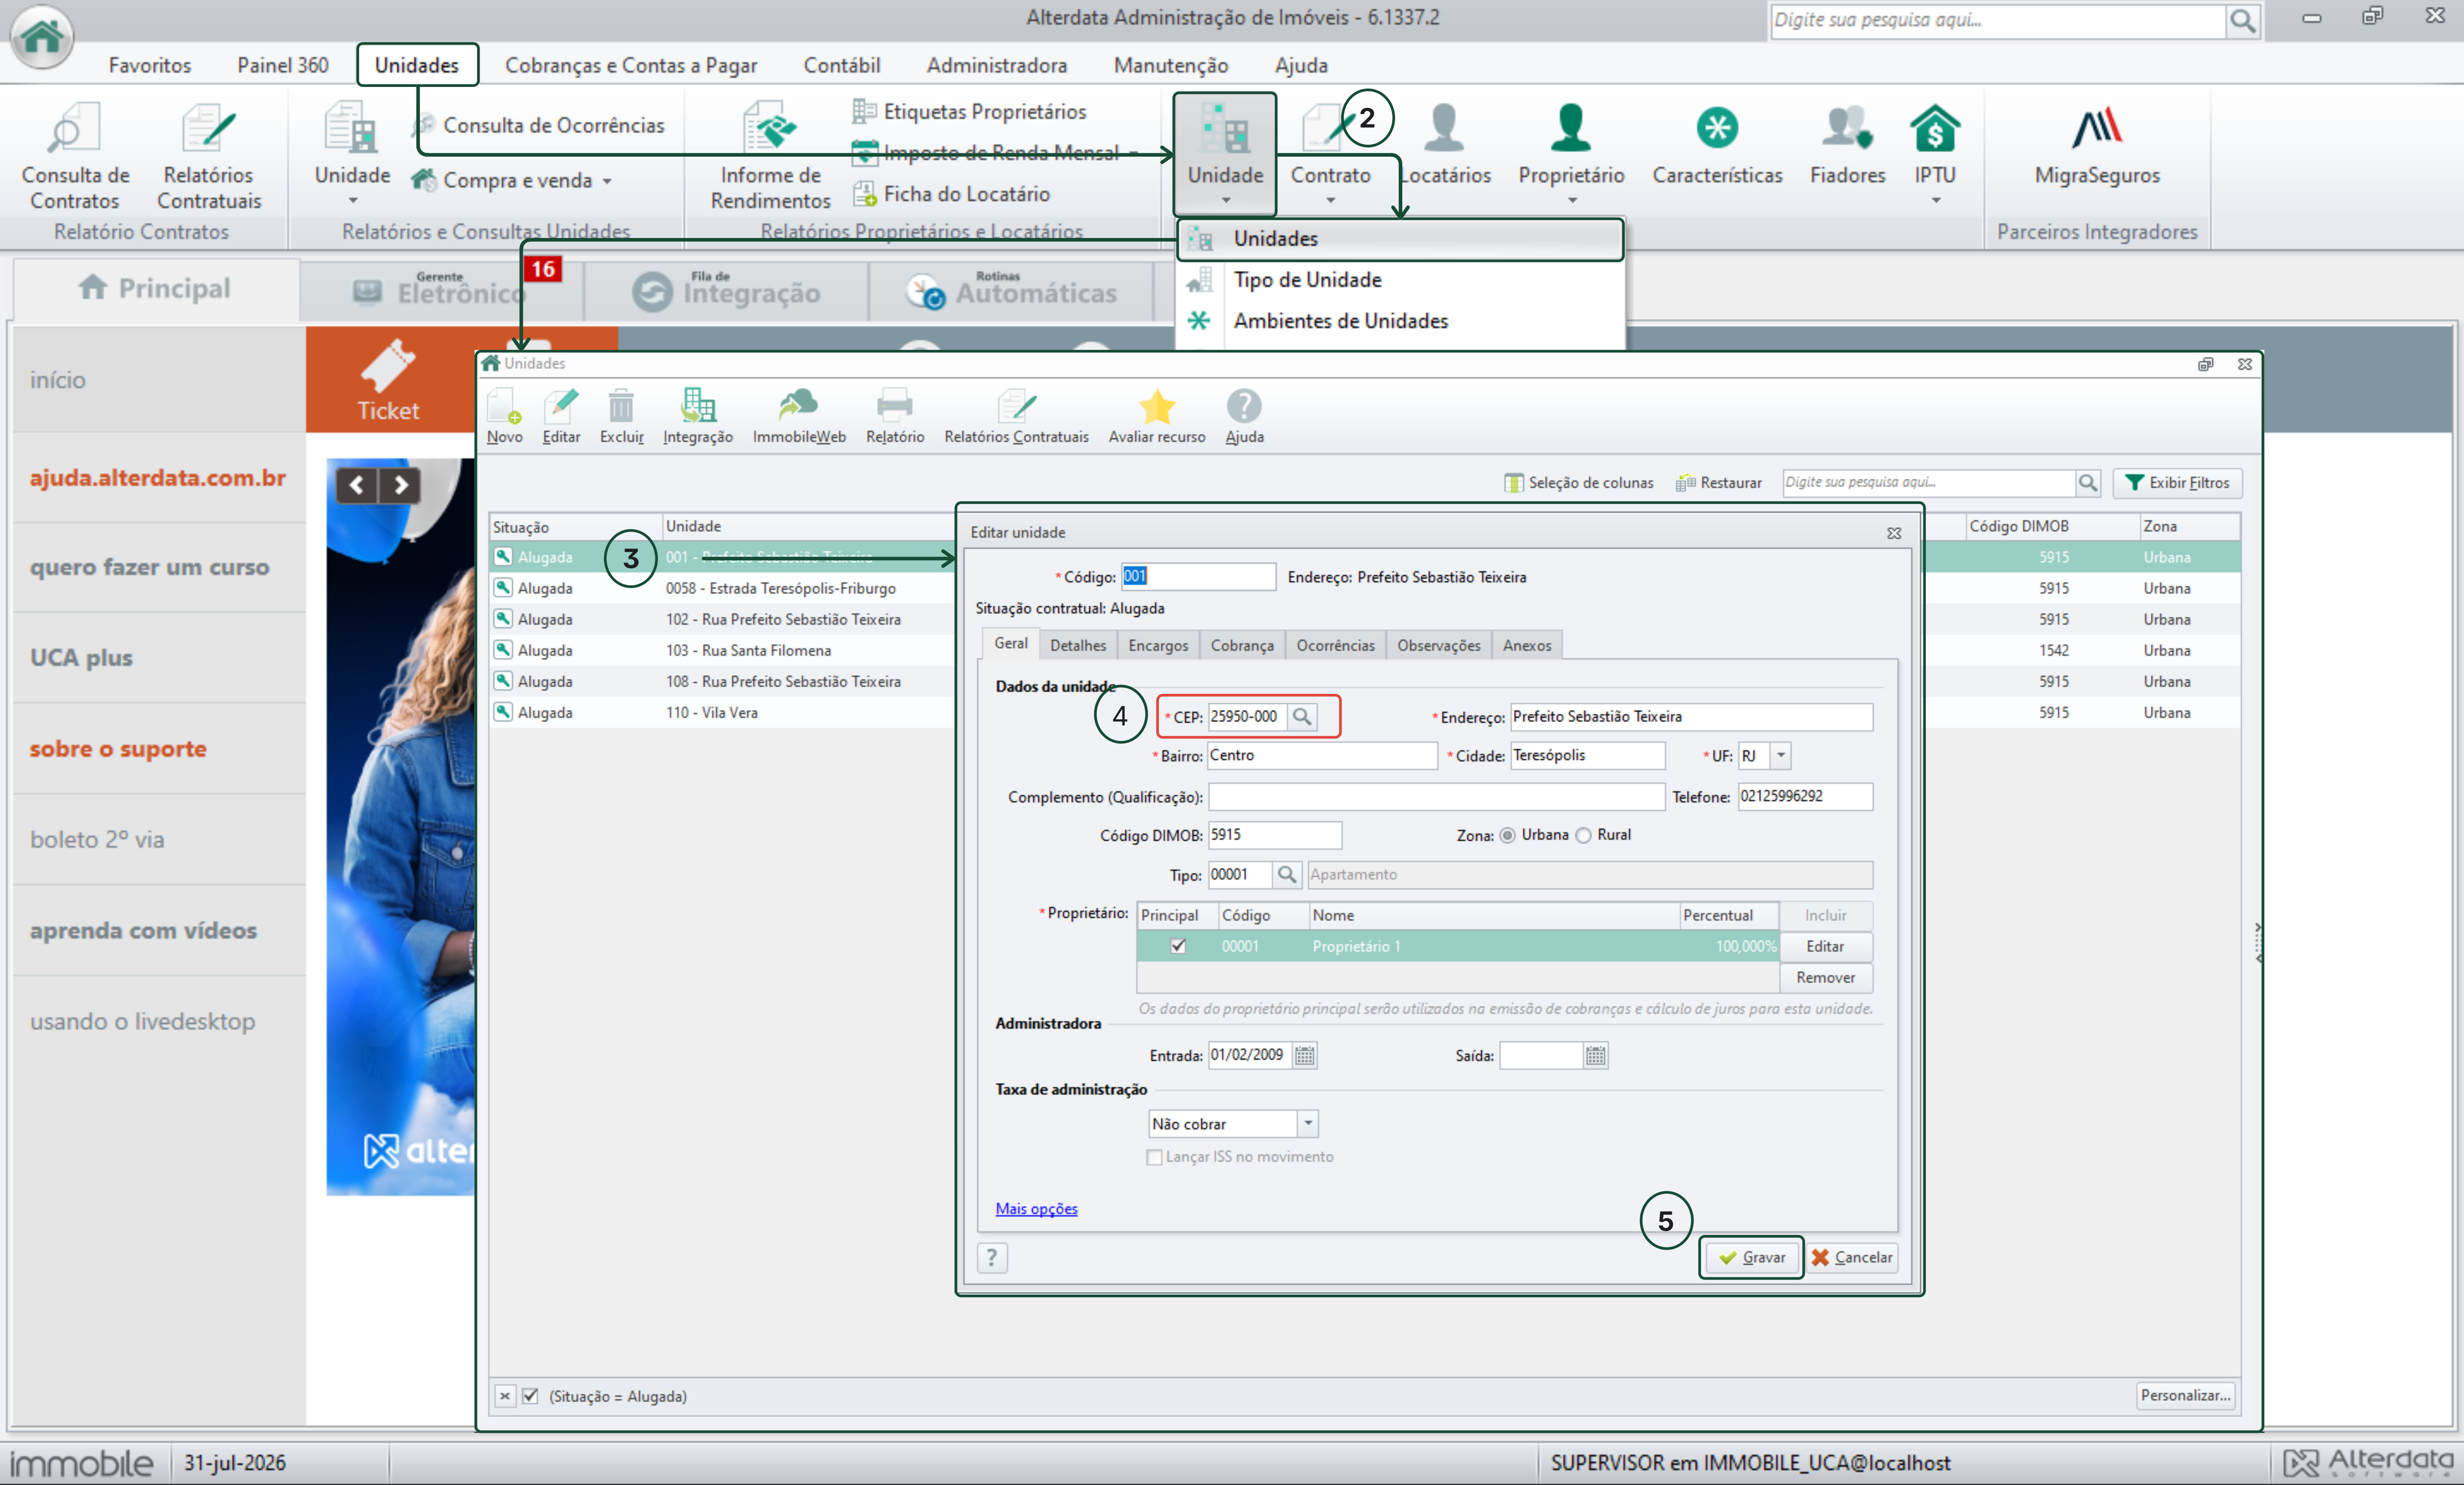This screenshot has width=2464, height=1485.
Task: Toggle the Lançar ISS no movimento checkbox
Action: point(1154,1157)
